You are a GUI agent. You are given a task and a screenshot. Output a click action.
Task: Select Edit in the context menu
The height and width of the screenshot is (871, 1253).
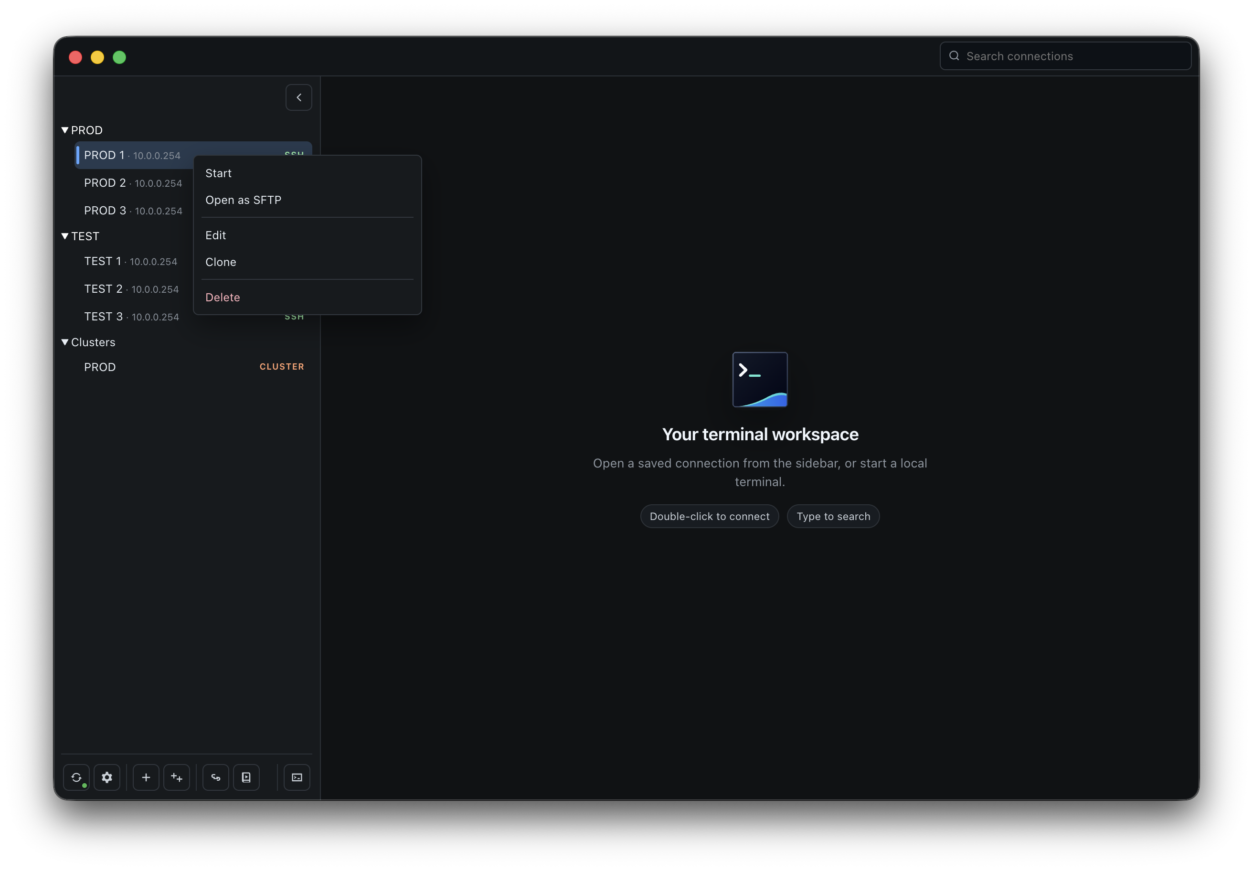click(x=307, y=235)
